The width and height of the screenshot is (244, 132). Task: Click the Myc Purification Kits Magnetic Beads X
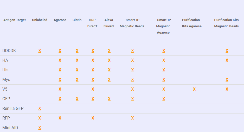pos(227,80)
